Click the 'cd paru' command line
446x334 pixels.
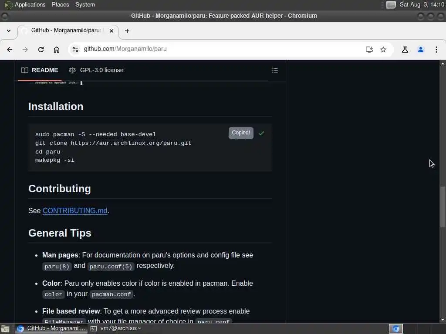click(47, 152)
